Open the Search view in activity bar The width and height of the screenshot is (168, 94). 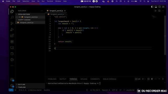(12, 17)
